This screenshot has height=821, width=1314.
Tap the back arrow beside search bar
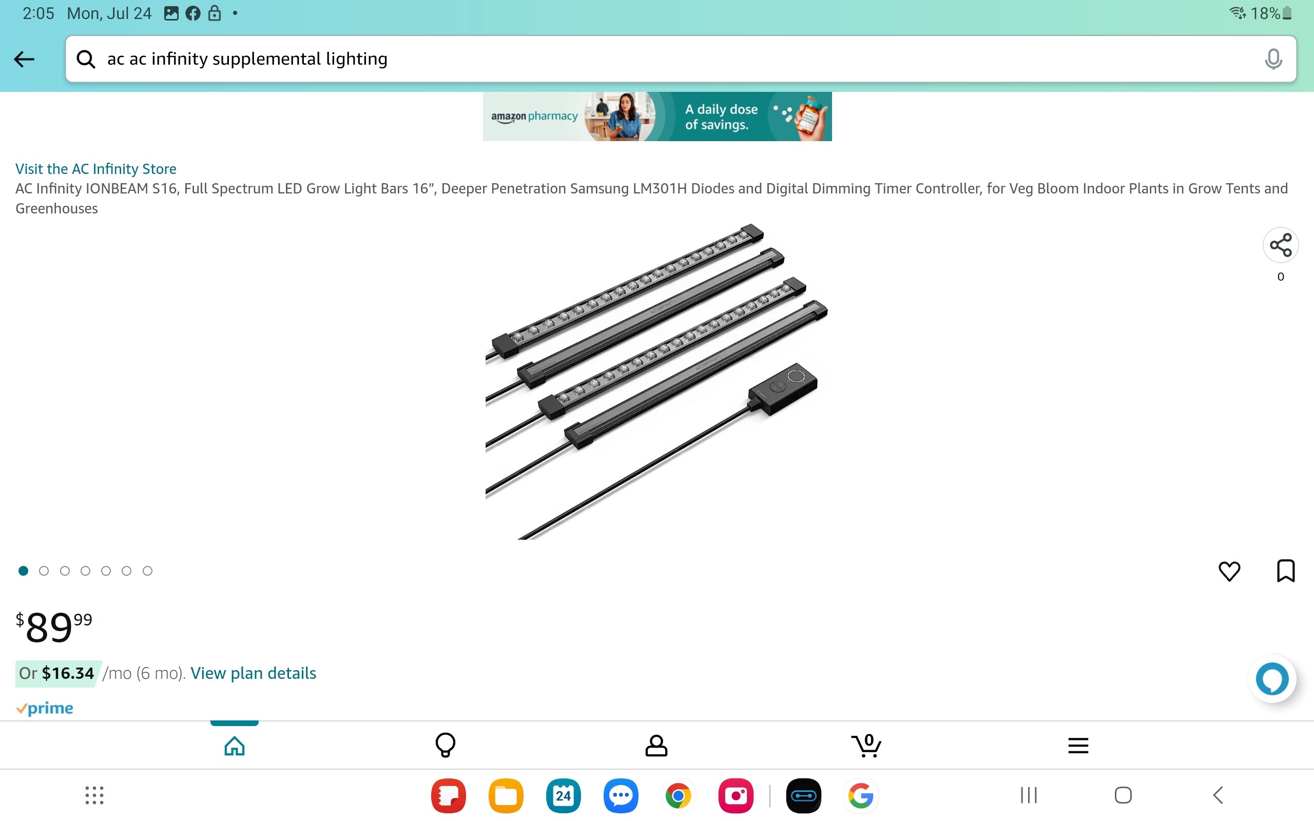[24, 58]
